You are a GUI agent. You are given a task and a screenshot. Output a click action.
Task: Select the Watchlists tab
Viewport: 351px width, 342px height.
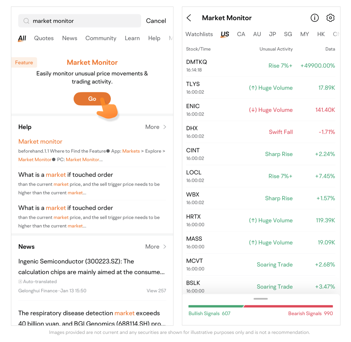(x=199, y=34)
